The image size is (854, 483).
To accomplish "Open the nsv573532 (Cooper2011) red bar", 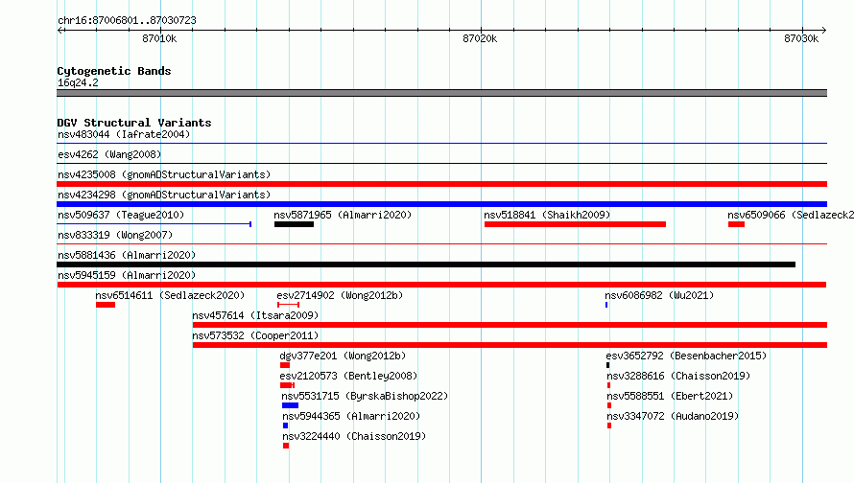I will click(510, 345).
